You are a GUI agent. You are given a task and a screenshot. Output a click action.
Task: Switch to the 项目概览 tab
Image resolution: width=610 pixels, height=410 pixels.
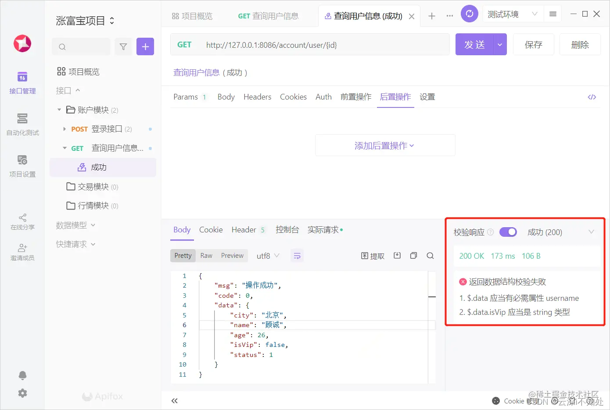(192, 16)
